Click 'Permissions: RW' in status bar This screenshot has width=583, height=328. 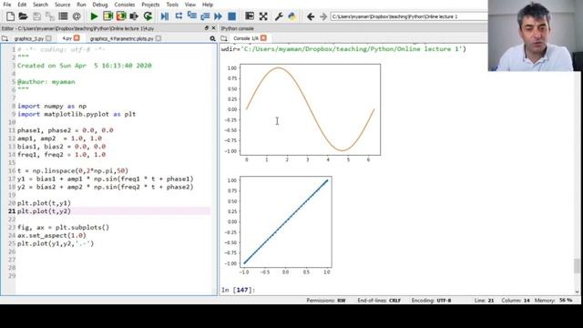pyautogui.click(x=326, y=300)
